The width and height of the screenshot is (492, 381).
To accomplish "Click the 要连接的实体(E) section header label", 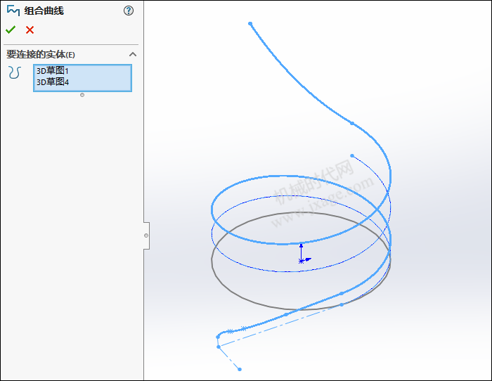I will tap(41, 54).
